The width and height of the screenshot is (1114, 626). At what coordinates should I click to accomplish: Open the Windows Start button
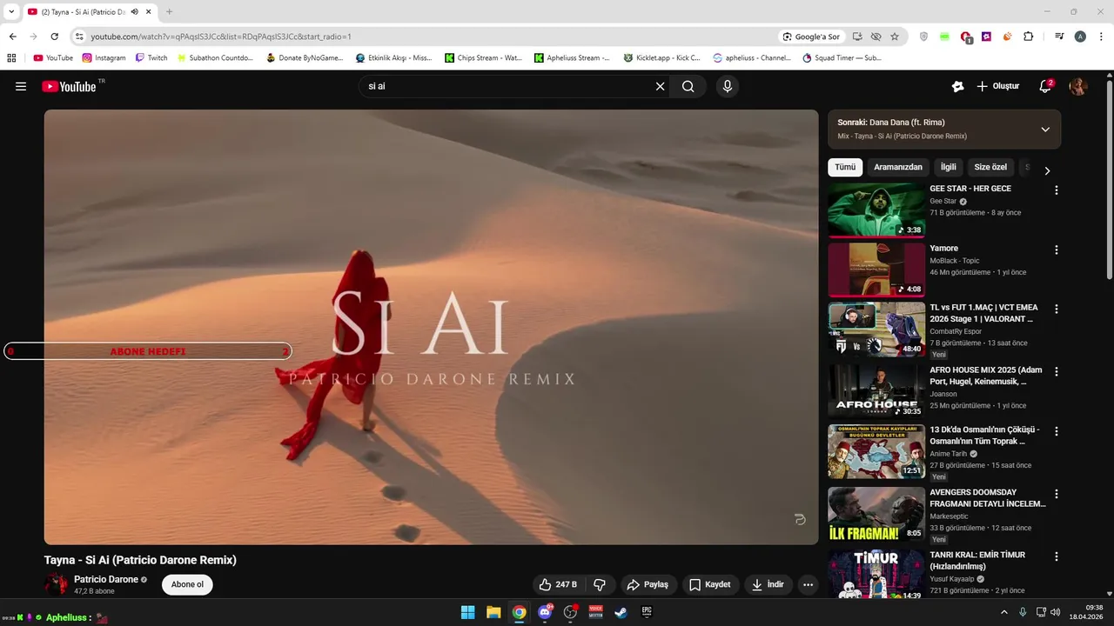click(x=467, y=612)
